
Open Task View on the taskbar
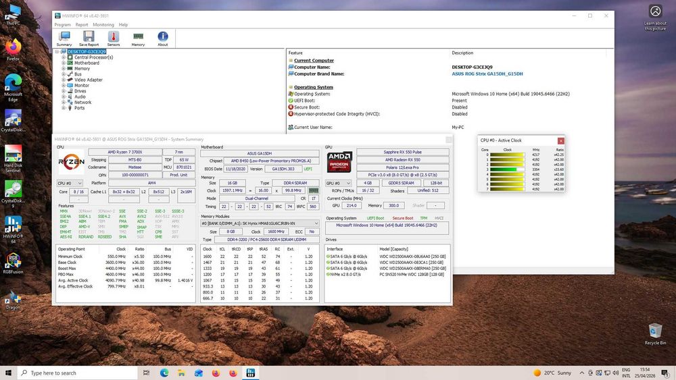click(146, 373)
